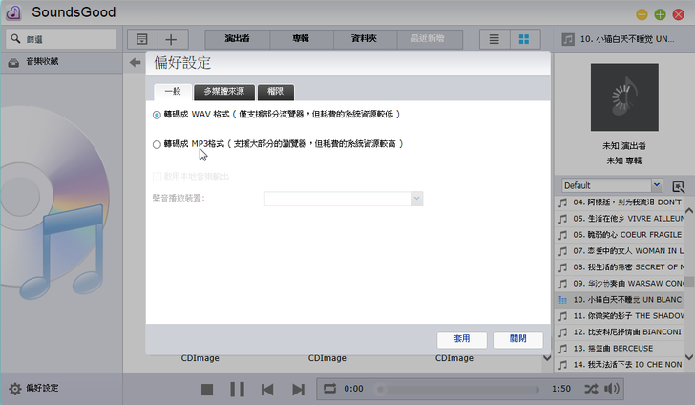This screenshot has height=405, width=695.
Task: Click playlist scrollbar up arrow
Action: 689,211
